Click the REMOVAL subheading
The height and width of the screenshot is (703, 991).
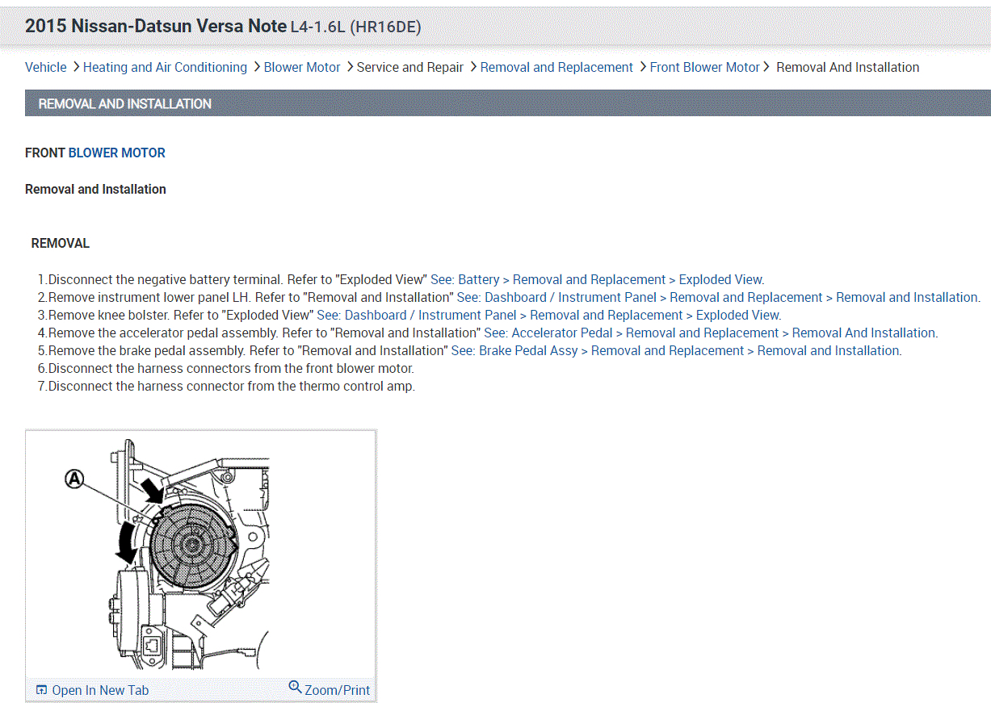point(61,244)
